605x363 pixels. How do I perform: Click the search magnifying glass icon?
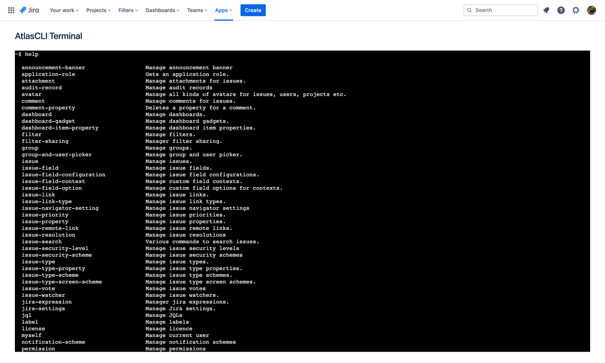[x=470, y=10]
